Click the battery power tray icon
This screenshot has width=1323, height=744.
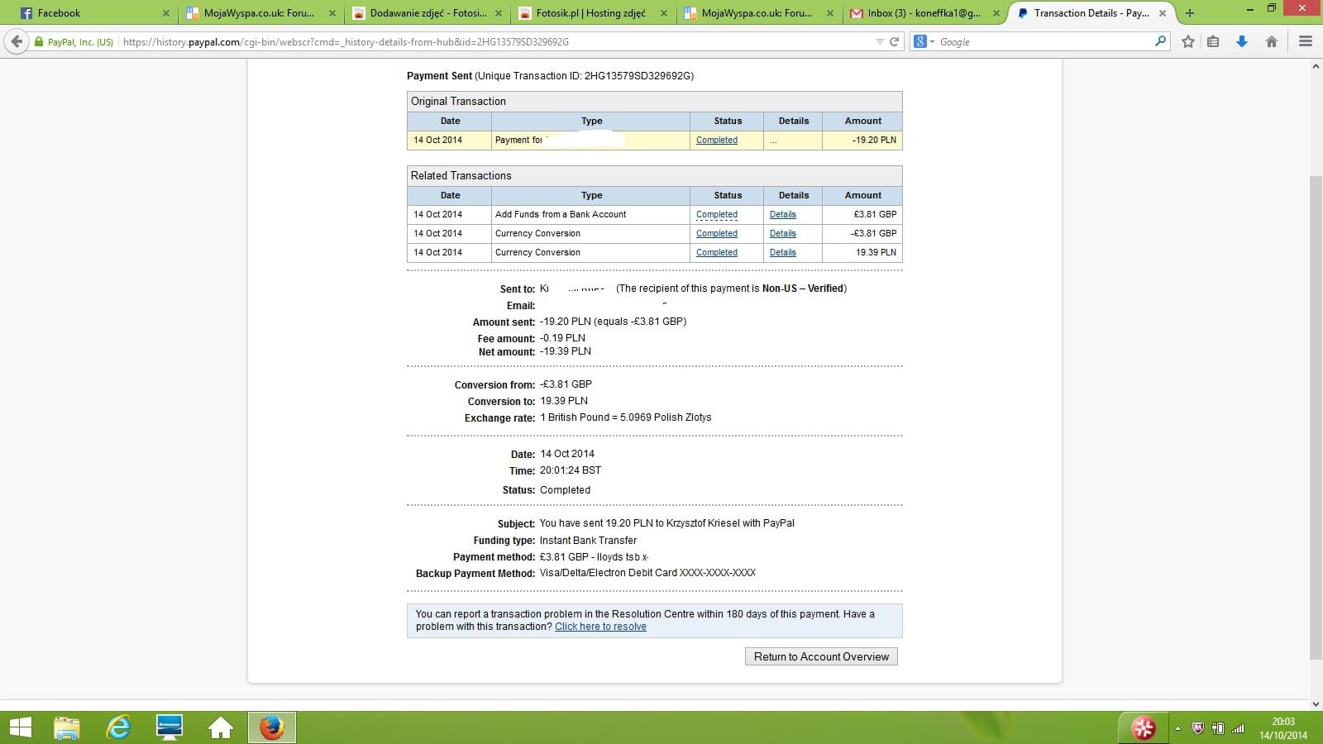click(x=1217, y=728)
